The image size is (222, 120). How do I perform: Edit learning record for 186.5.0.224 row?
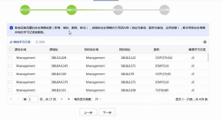tap(193, 58)
